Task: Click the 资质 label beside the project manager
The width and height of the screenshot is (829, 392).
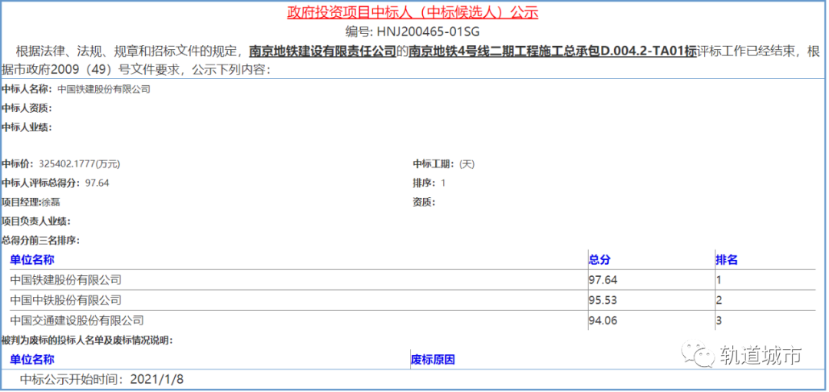Action: click(424, 202)
